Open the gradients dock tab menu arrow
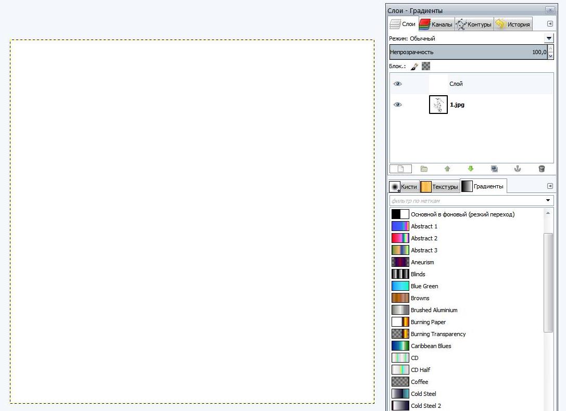Viewport: 566px width, 411px height. tap(550, 186)
